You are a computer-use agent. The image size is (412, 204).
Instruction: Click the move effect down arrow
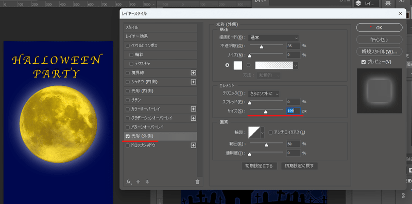147,182
